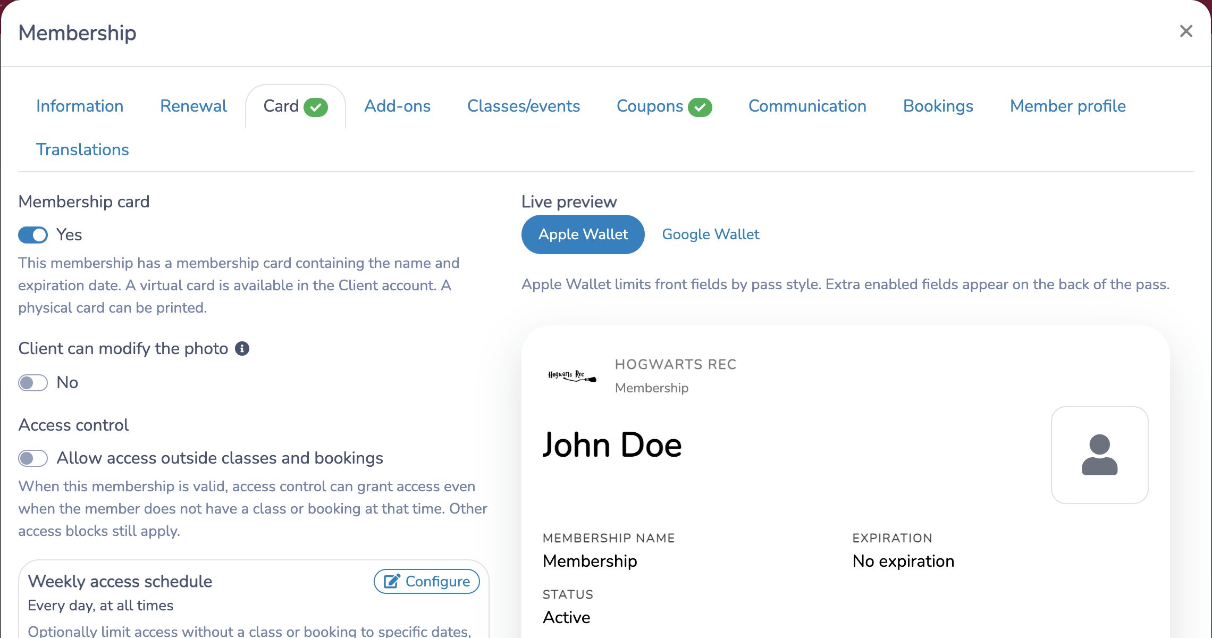Turn off the Membership card toggle

[x=33, y=234]
